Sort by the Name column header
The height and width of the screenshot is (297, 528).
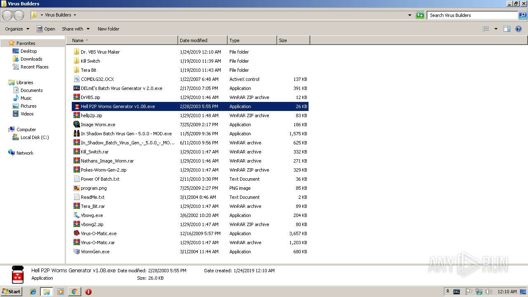coord(122,40)
